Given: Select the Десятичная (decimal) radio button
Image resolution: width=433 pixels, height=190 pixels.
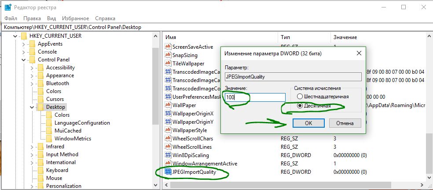Looking at the screenshot, I should pyautogui.click(x=300, y=106).
